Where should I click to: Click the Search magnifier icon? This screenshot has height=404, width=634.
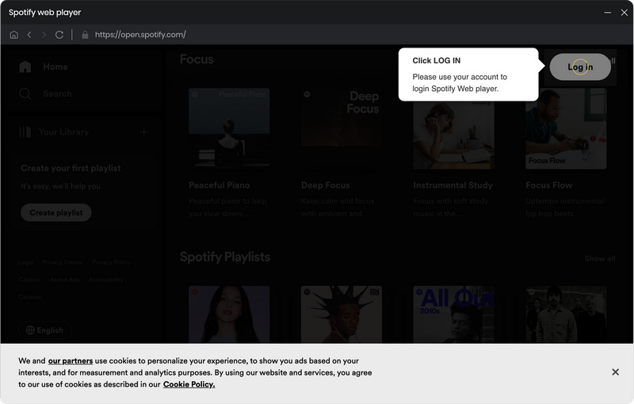[x=25, y=93]
